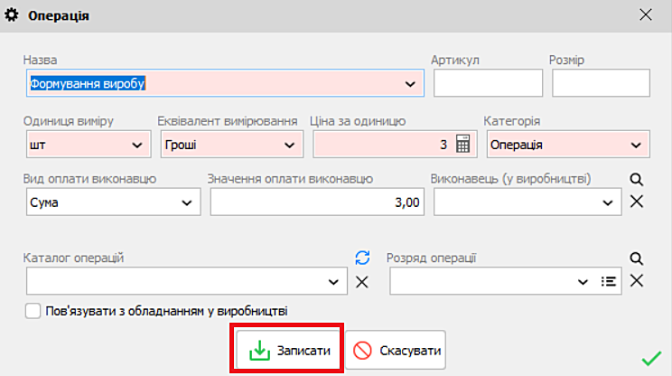The height and width of the screenshot is (376, 672).
Task: Expand Вид оплати виконавцю dropdown
Action: coord(188,202)
